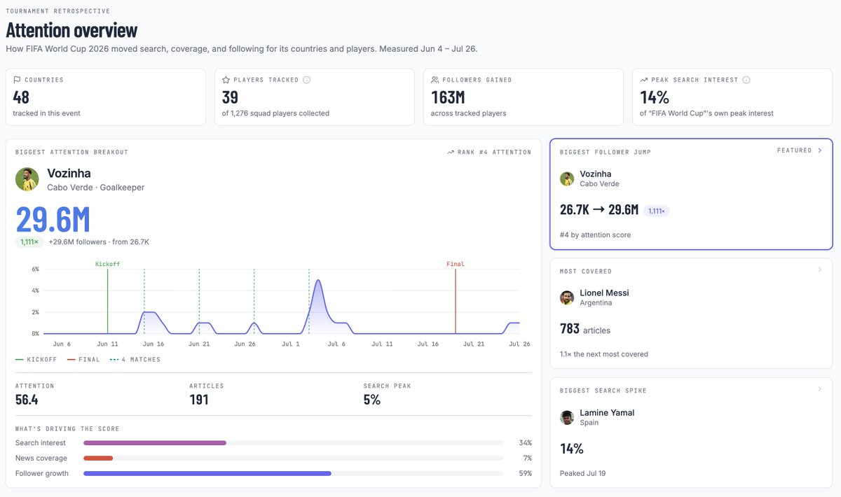
Task: Click Vozinha's small avatar in follower jump card
Action: [x=567, y=178]
